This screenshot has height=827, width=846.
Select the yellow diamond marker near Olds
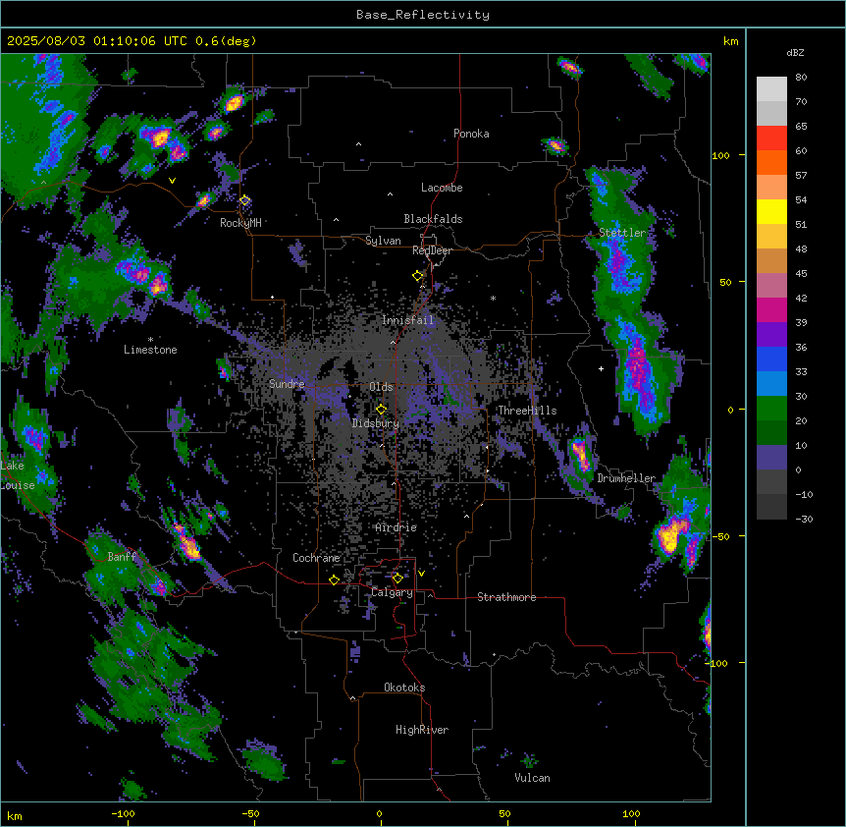(382, 410)
